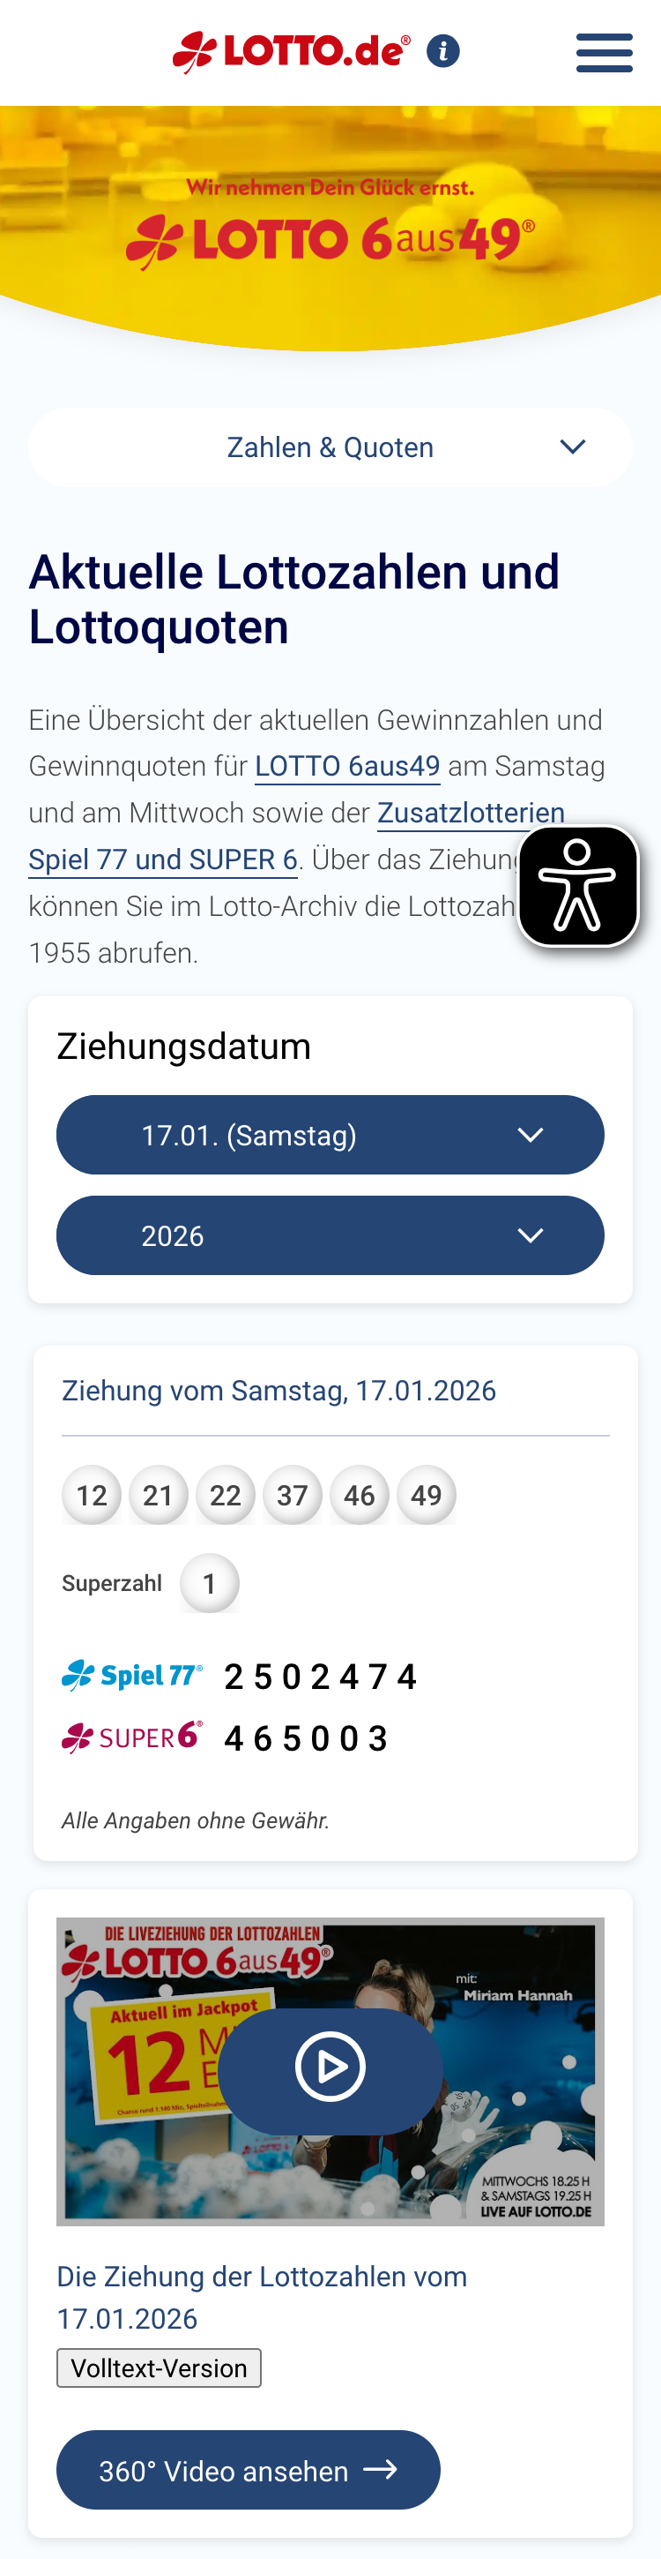Open the draw date dropdown showing 17.01. (Samstag)
The image size is (661, 2559).
click(330, 1135)
